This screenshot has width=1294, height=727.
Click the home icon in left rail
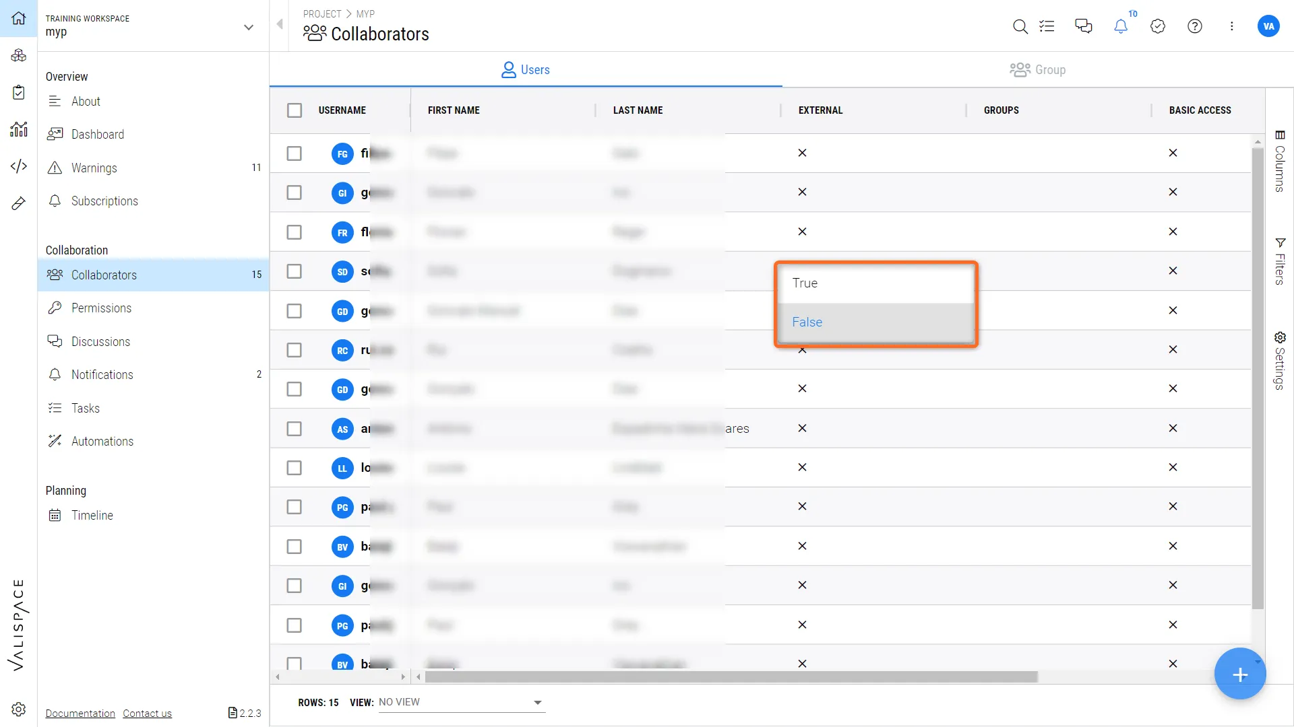click(x=19, y=18)
